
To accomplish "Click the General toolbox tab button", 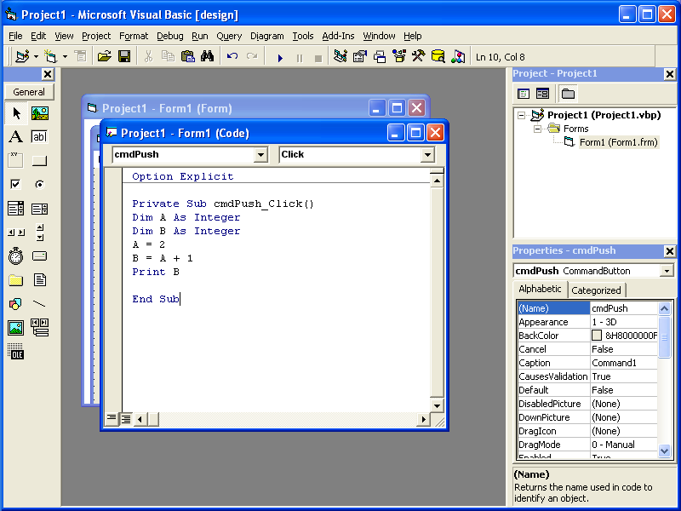I will pyautogui.click(x=29, y=92).
